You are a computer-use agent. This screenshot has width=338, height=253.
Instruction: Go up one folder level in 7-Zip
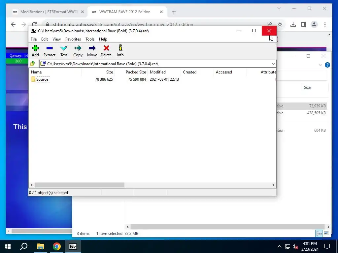tap(33, 64)
